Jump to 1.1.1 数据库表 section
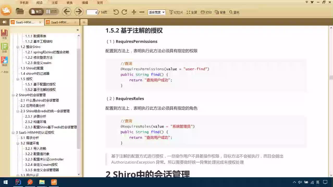Image resolution: width=333 pixels, height=187 pixels. (x=36, y=36)
